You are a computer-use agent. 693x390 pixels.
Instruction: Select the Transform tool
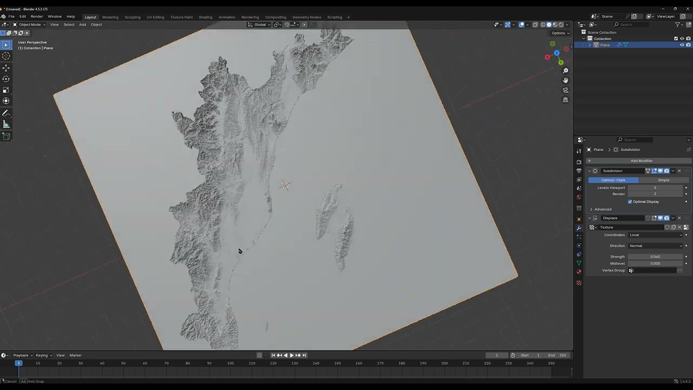pyautogui.click(x=6, y=101)
